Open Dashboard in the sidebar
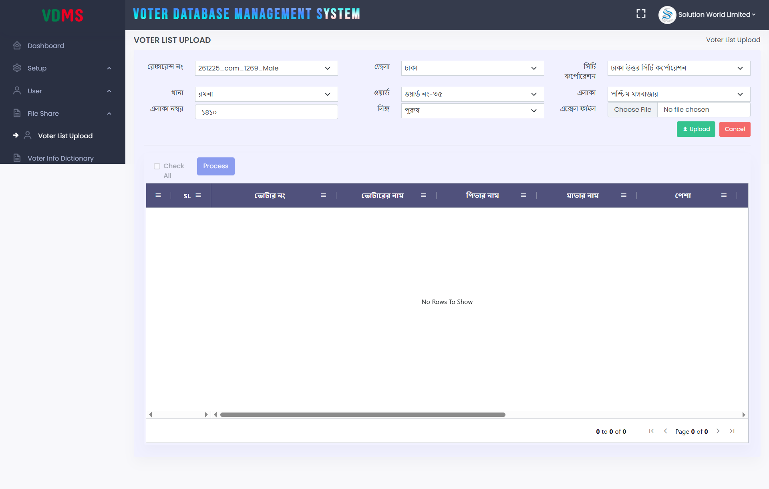 point(46,46)
